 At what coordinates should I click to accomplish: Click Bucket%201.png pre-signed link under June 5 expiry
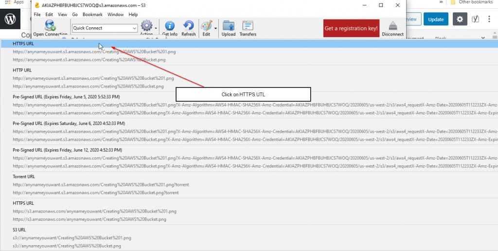(x=255, y=105)
